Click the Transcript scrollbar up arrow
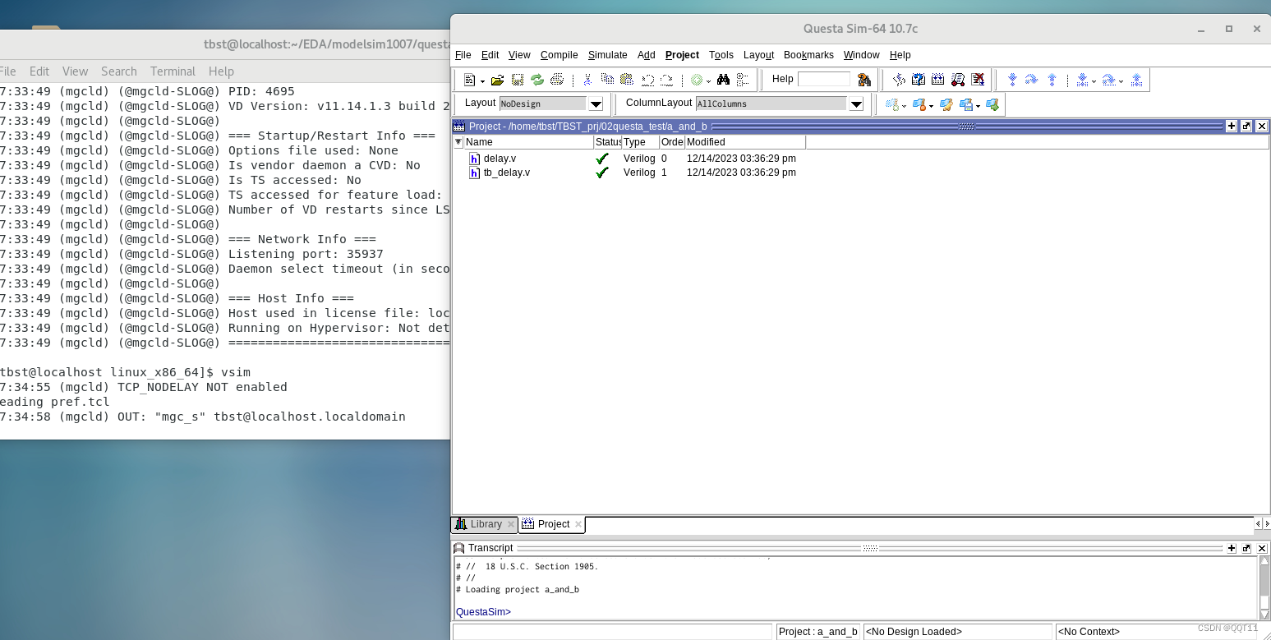This screenshot has height=640, width=1271. [1264, 562]
